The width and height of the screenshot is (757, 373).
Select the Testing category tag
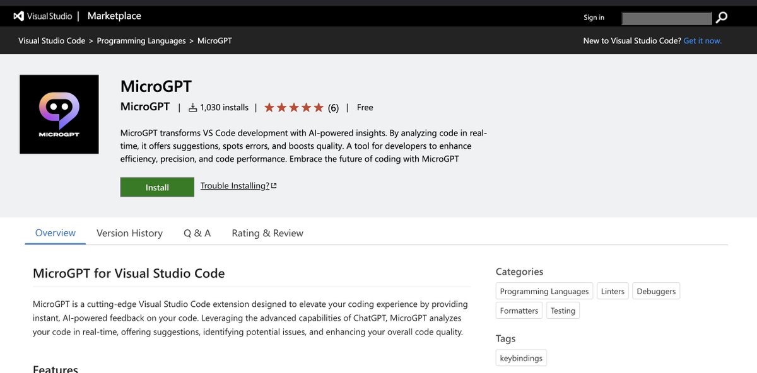(x=563, y=311)
